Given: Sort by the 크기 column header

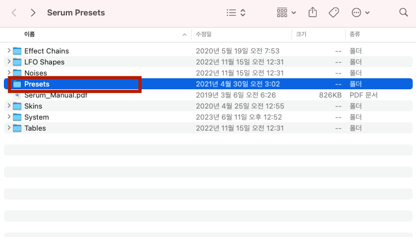Looking at the screenshot, I should tap(301, 34).
